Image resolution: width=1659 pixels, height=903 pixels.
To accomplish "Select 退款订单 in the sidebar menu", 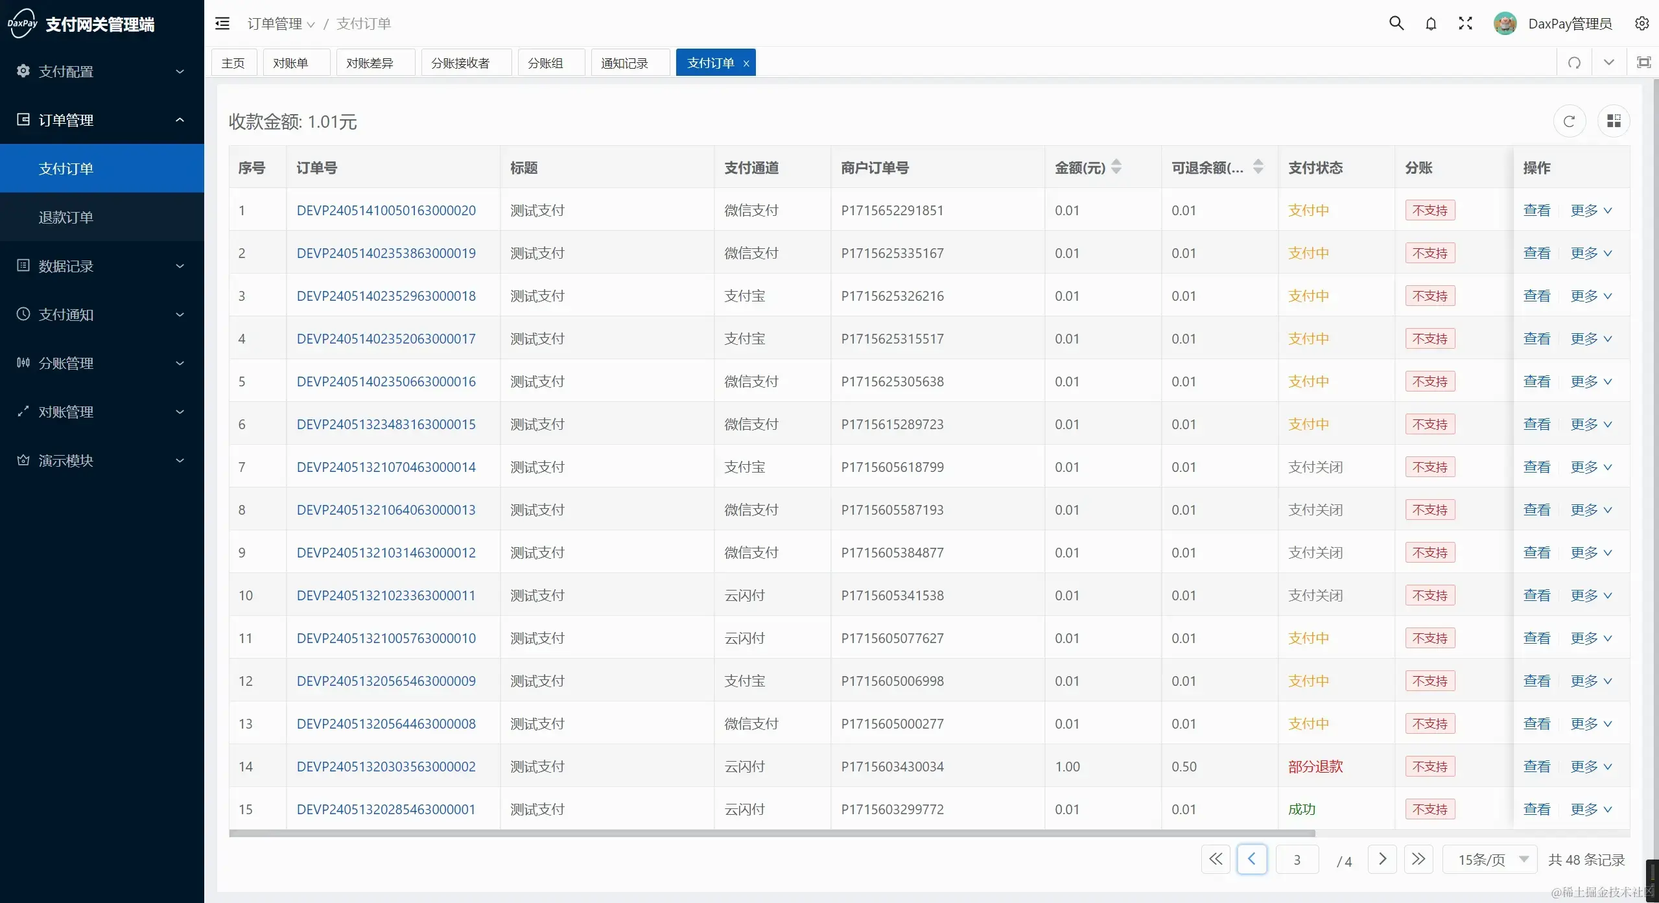I will (x=66, y=217).
